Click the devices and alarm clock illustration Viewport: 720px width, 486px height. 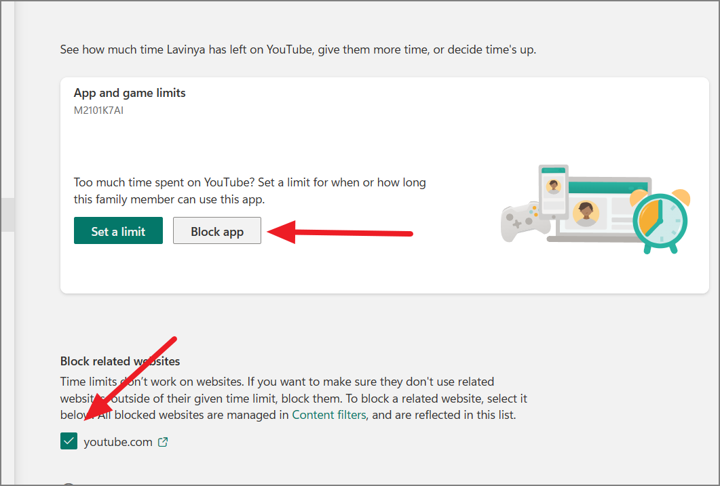pos(595,209)
